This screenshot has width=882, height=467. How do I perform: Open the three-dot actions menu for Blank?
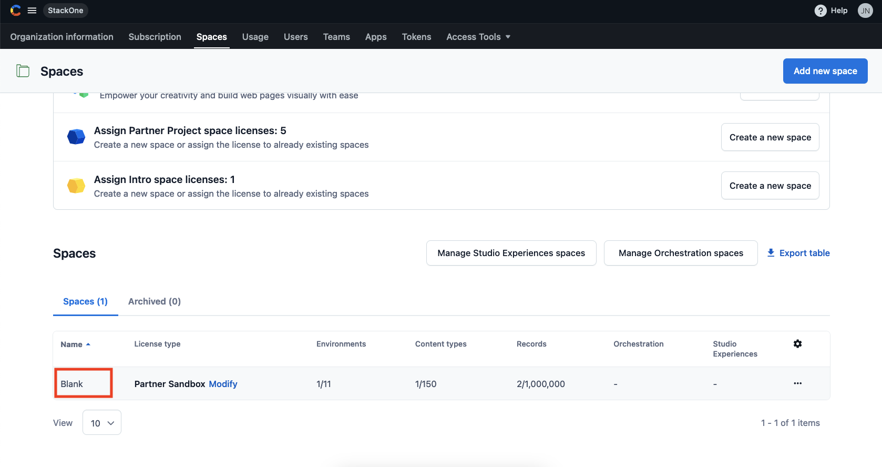click(x=797, y=383)
